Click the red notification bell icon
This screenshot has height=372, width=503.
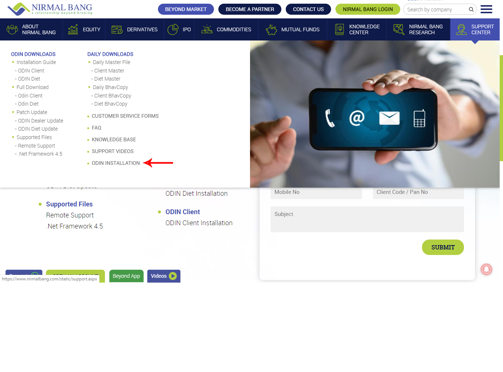click(x=486, y=269)
